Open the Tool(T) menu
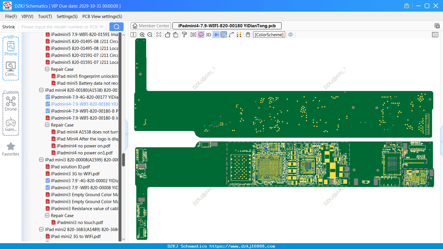Screen dimensions: 443x249 (x=45, y=17)
